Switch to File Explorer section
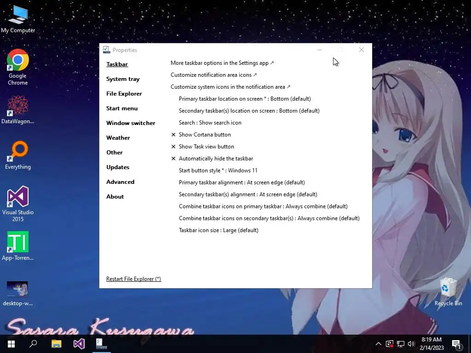The height and width of the screenshot is (353, 471). point(124,94)
